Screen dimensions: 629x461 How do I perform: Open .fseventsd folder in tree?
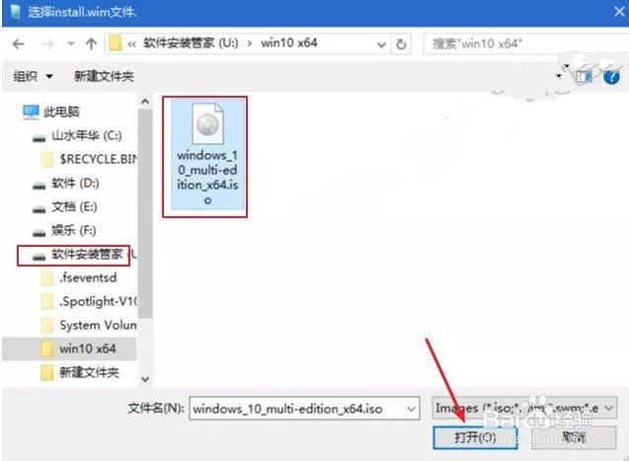(x=88, y=277)
